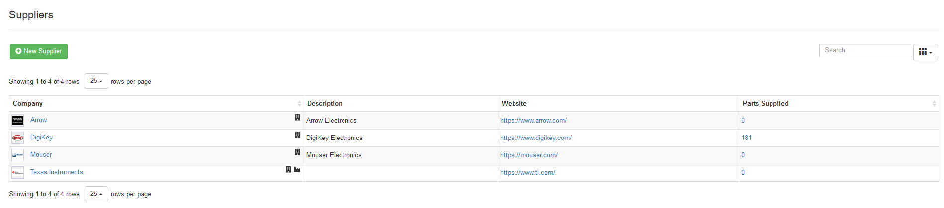Image resolution: width=944 pixels, height=208 pixels.
Task: Open the https://mouser.com/ website link
Action: 529,155
